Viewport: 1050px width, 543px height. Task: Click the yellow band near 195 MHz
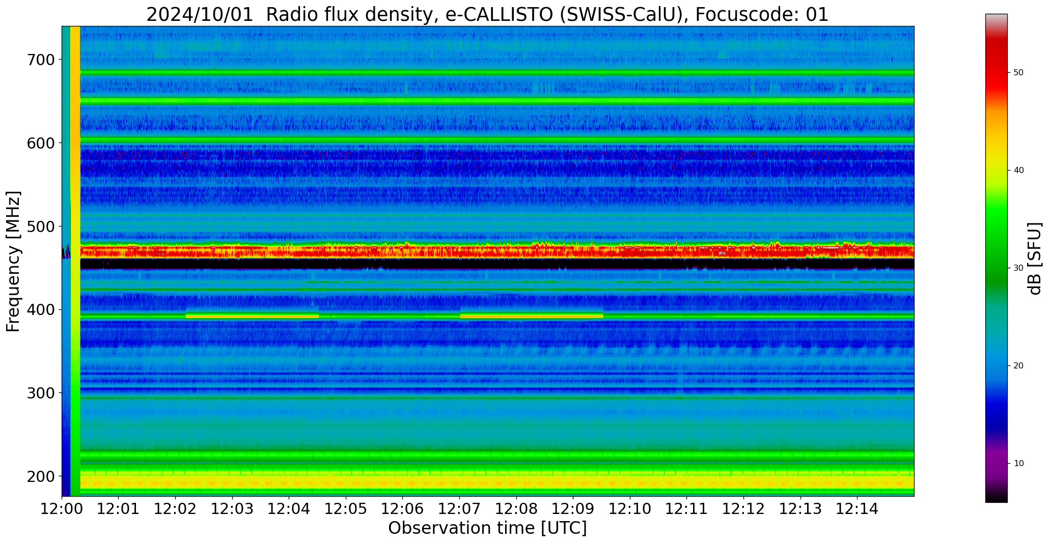tap(497, 480)
